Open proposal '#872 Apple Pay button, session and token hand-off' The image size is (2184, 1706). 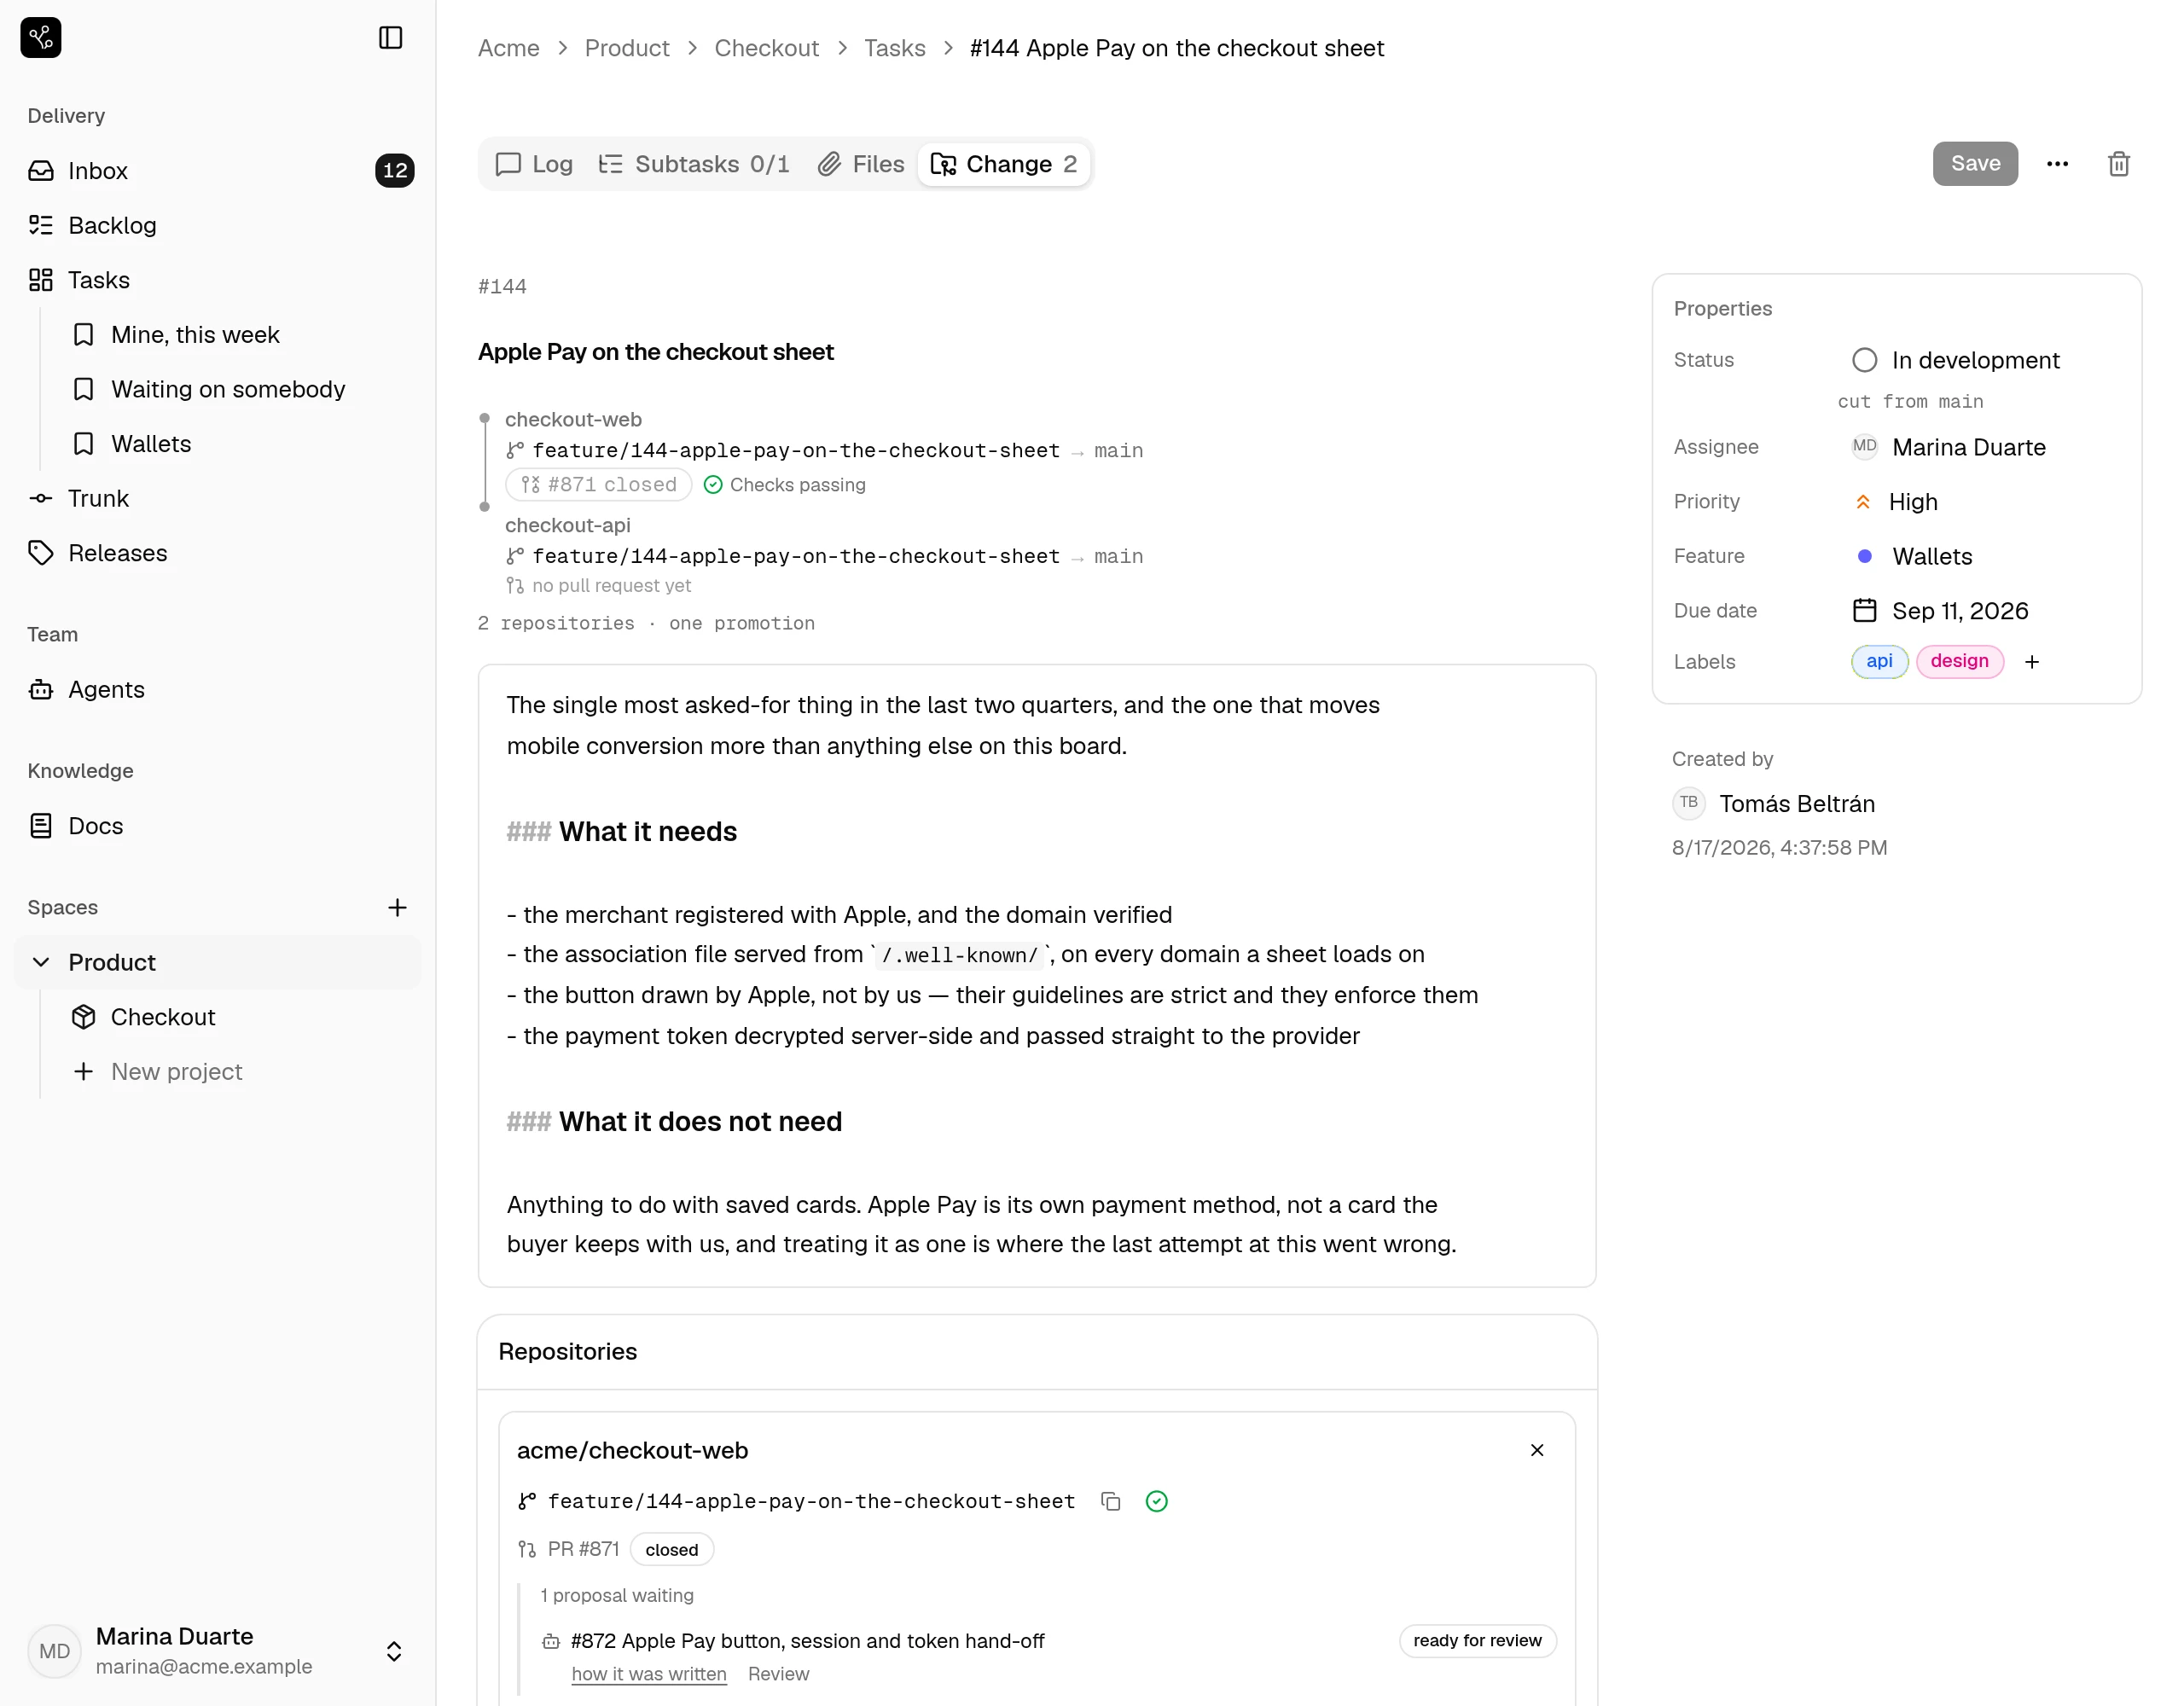[808, 1641]
